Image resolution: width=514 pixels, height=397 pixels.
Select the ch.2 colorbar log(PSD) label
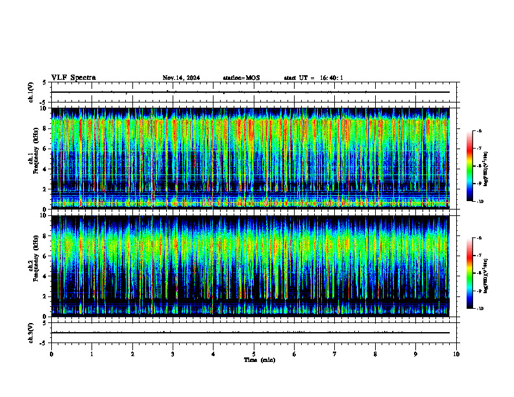pos(486,276)
